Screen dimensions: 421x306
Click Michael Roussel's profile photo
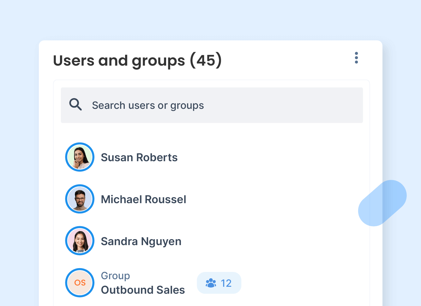(80, 199)
